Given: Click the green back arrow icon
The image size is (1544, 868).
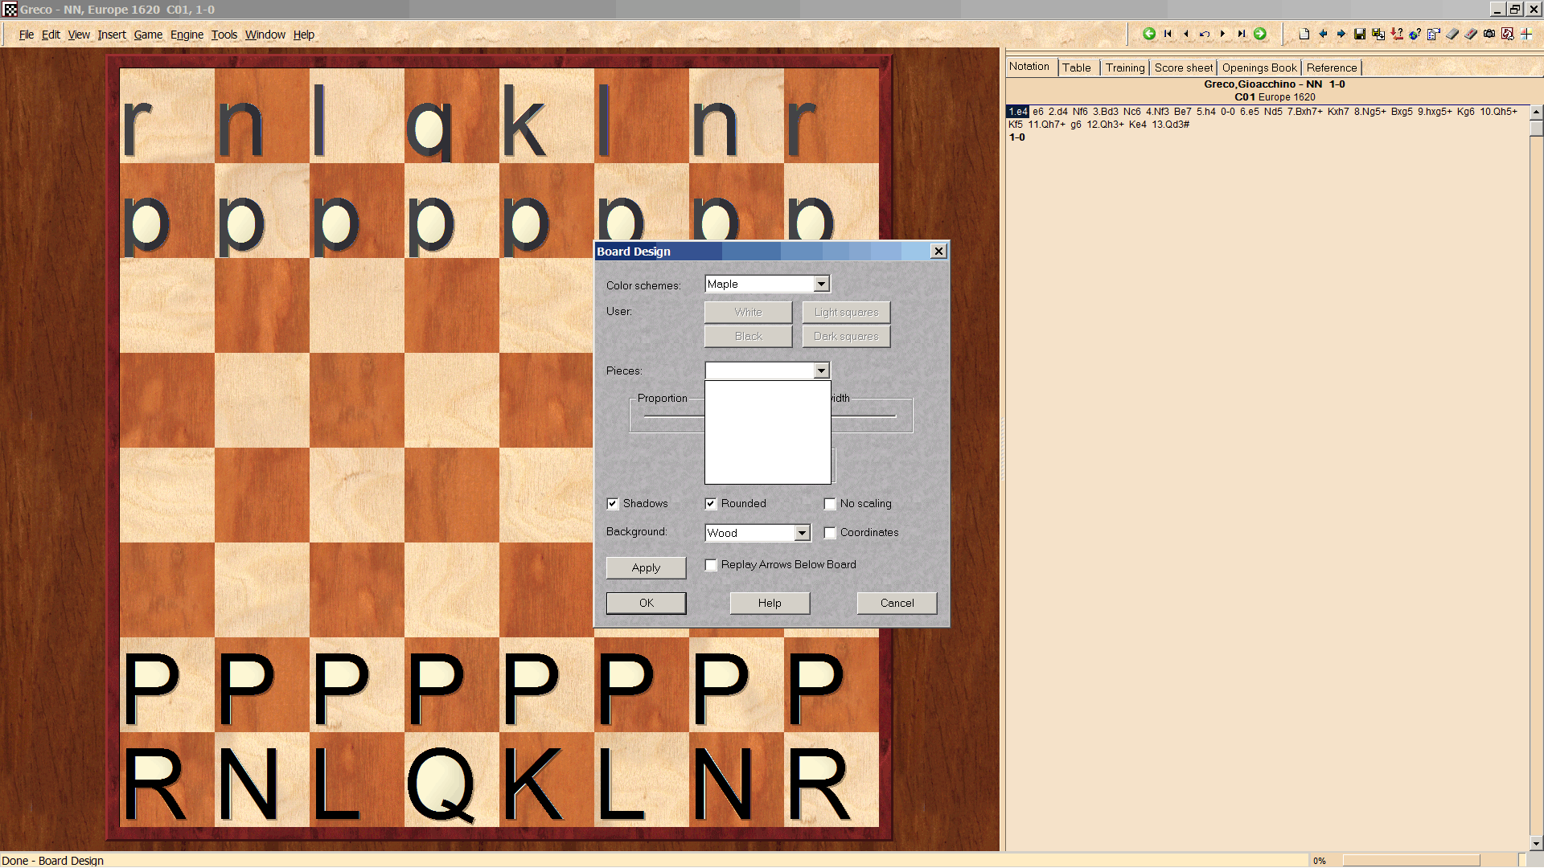Looking at the screenshot, I should tap(1149, 34).
